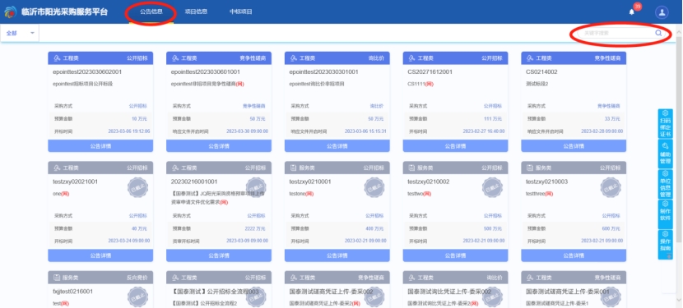The height and width of the screenshot is (308, 683).
Task: Click the 10 万元 budget value
Action: pyautogui.click(x=139, y=119)
